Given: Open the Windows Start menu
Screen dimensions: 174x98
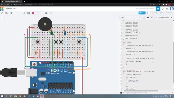Looking at the screenshot, I should (x=2, y=96).
